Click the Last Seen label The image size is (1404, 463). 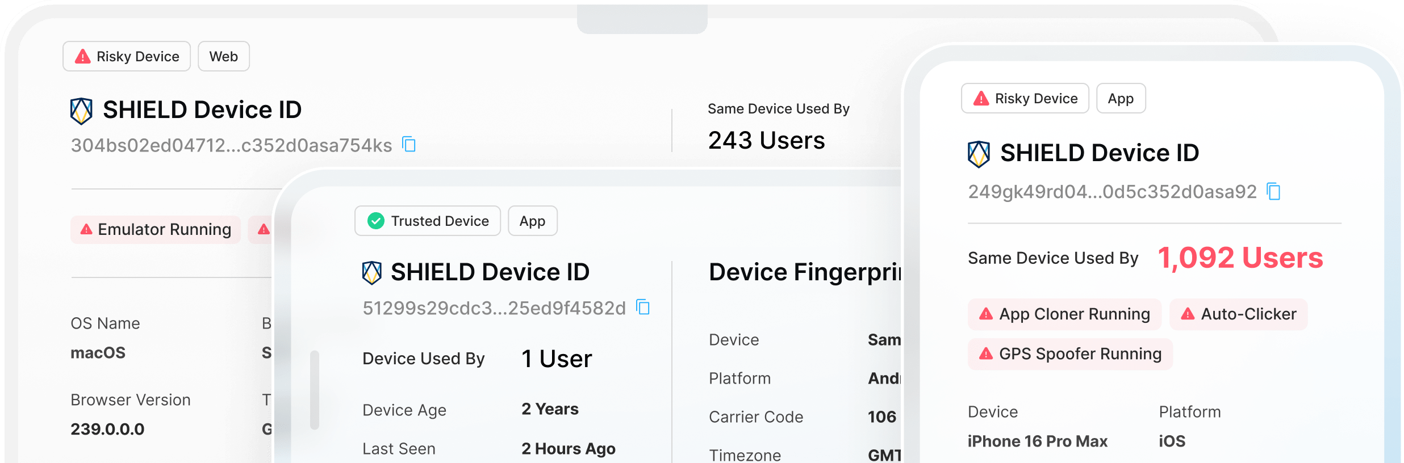[399, 449]
